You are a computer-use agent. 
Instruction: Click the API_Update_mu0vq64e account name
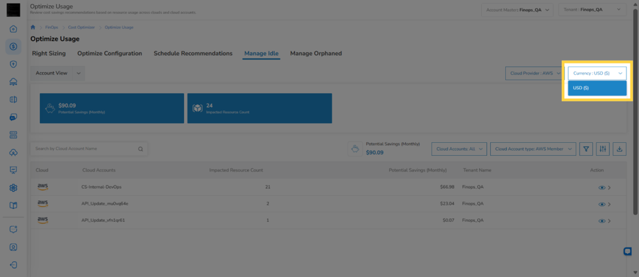click(105, 204)
